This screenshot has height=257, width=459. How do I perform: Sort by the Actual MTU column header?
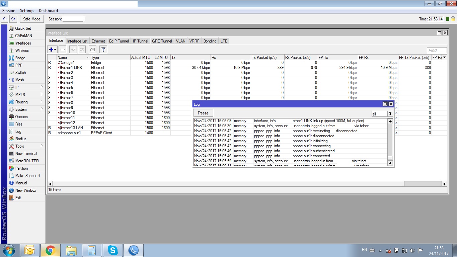tap(142, 58)
